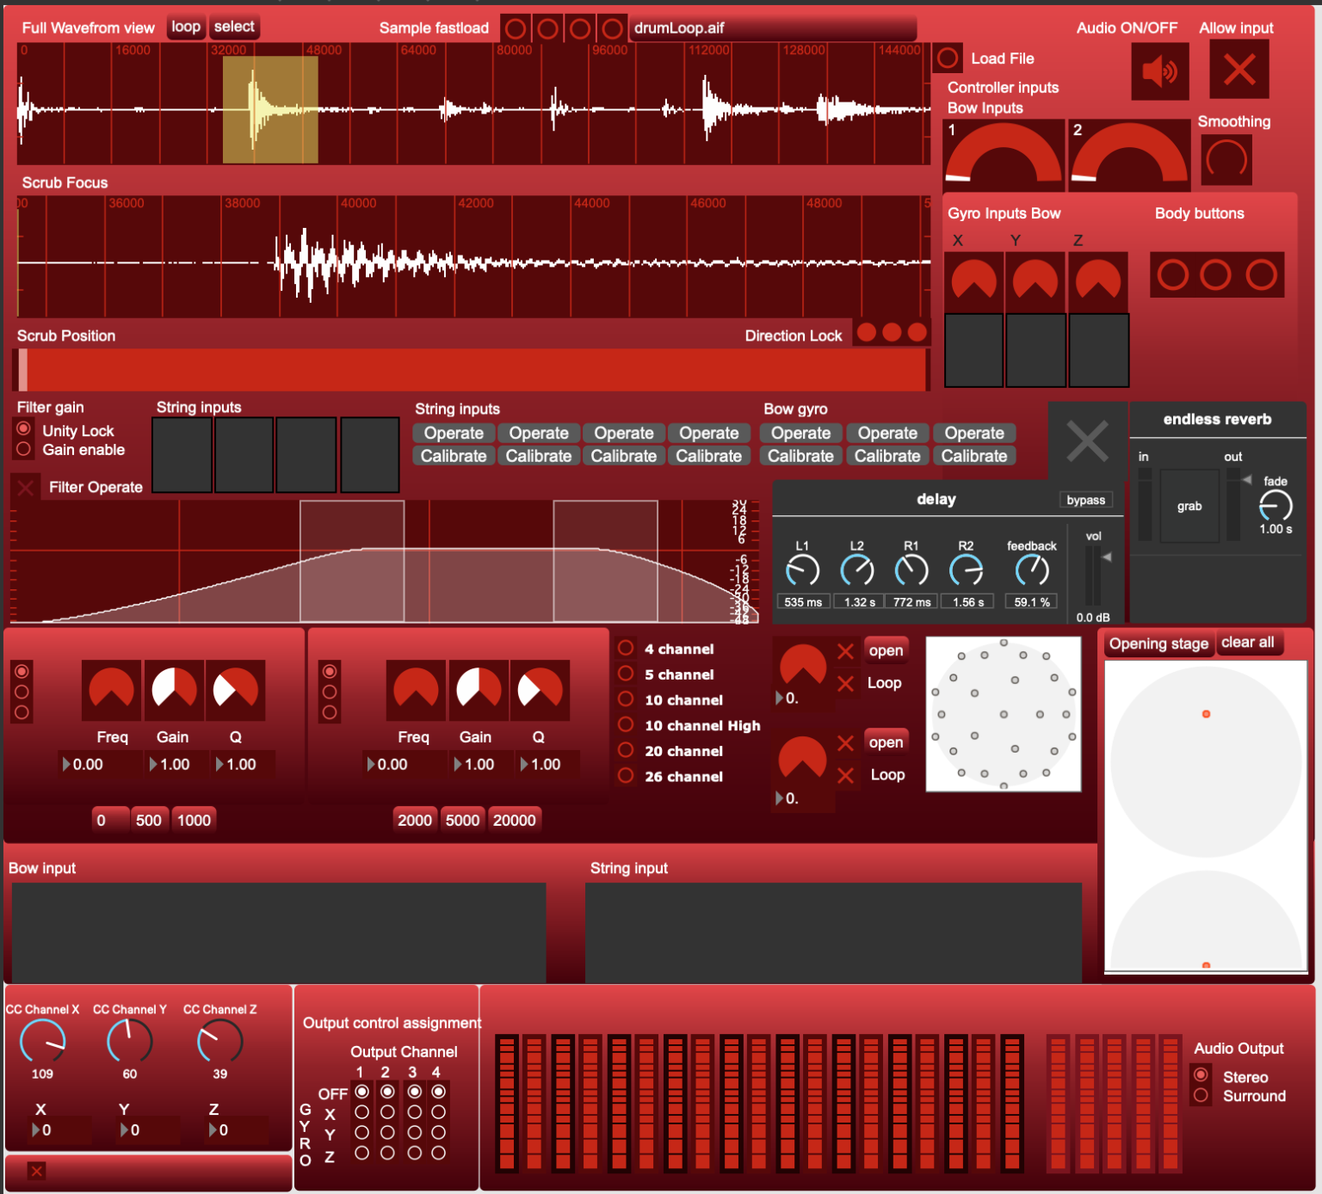
Task: Select Surround audio output option
Action: 1201,1095
